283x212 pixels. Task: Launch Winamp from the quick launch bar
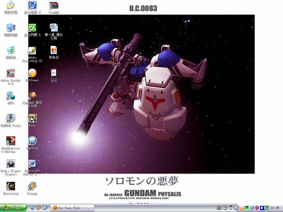coord(39,208)
